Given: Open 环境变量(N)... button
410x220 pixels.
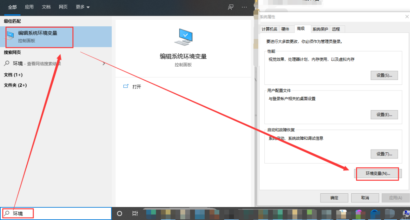Looking at the screenshot, I should coord(378,174).
